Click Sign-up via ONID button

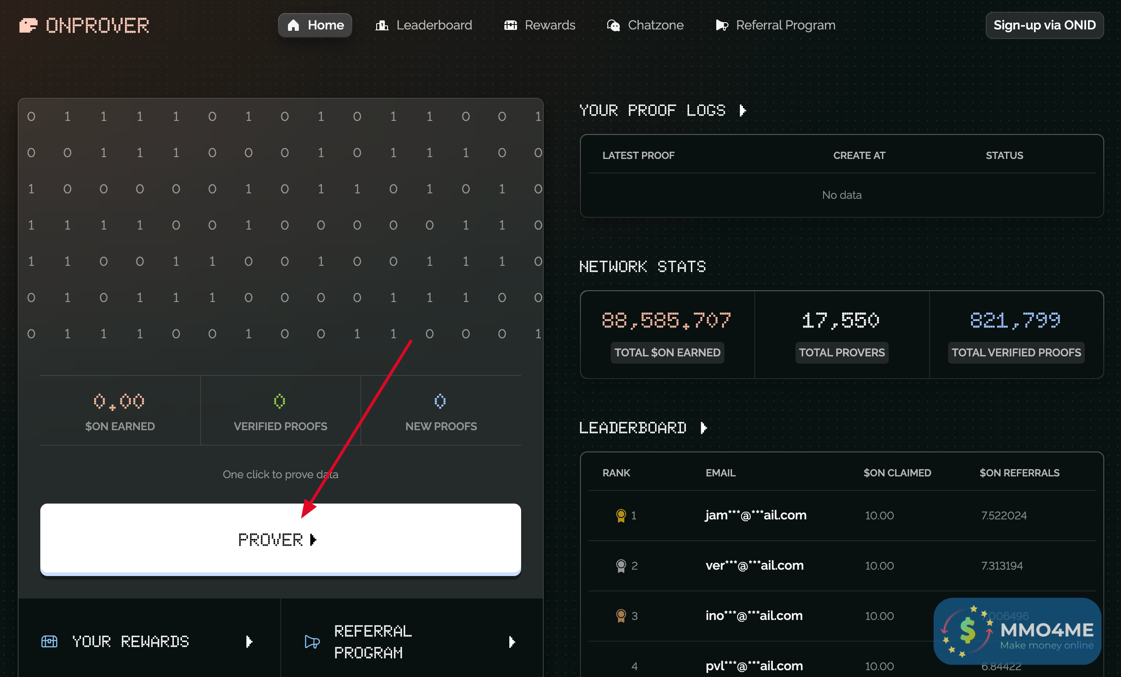1044,25
